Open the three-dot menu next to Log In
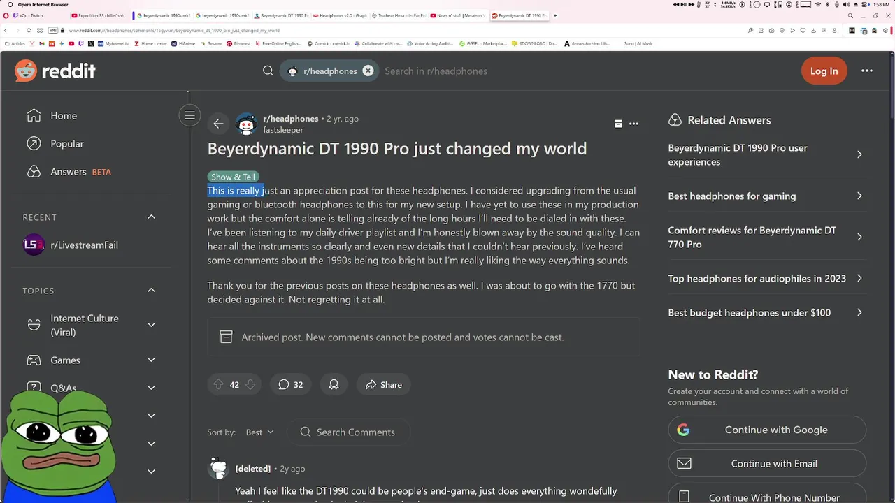 coord(867,71)
